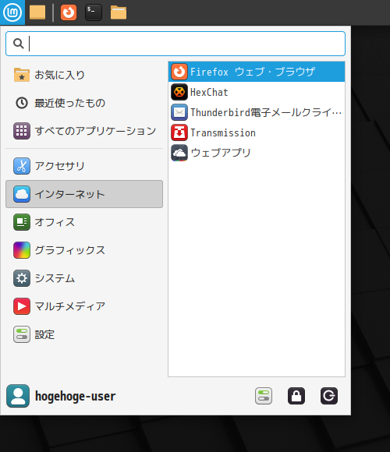This screenshot has height=452, width=390.
Task: Click the blue cloud インターネット icon
Action: click(22, 194)
